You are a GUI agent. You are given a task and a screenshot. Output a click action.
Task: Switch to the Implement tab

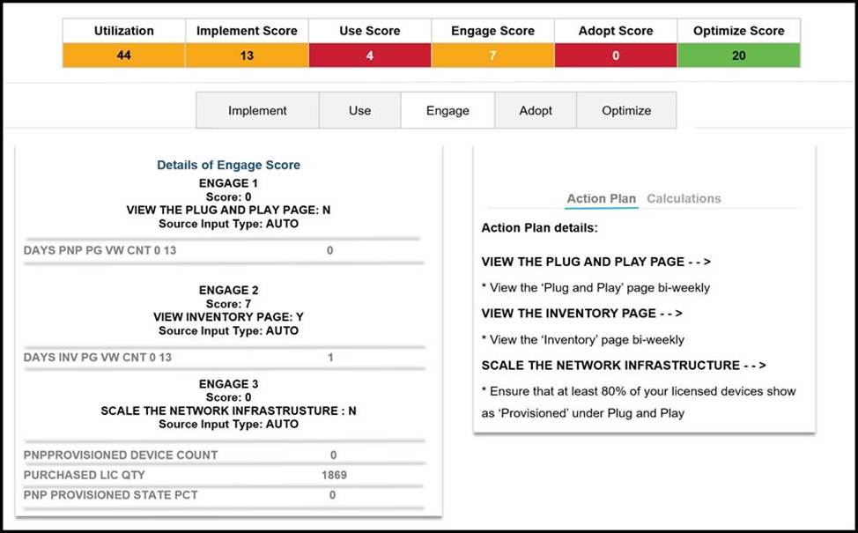[257, 111]
